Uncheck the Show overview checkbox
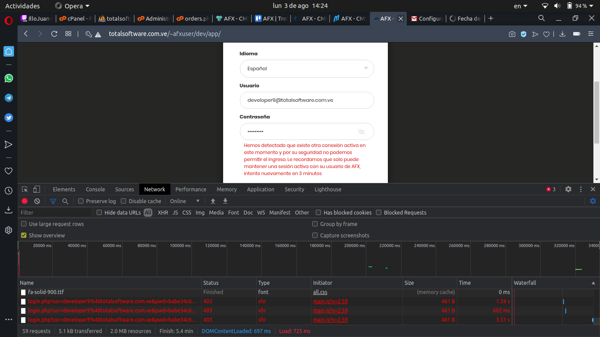600x337 pixels. click(x=24, y=235)
